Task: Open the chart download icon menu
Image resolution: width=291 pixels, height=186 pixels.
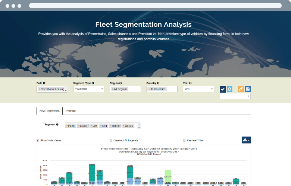Action: pos(246,140)
